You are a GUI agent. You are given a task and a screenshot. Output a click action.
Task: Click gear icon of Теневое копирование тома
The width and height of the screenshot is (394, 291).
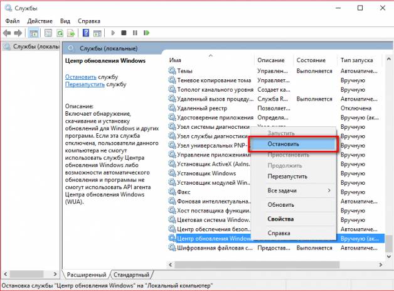(x=172, y=80)
